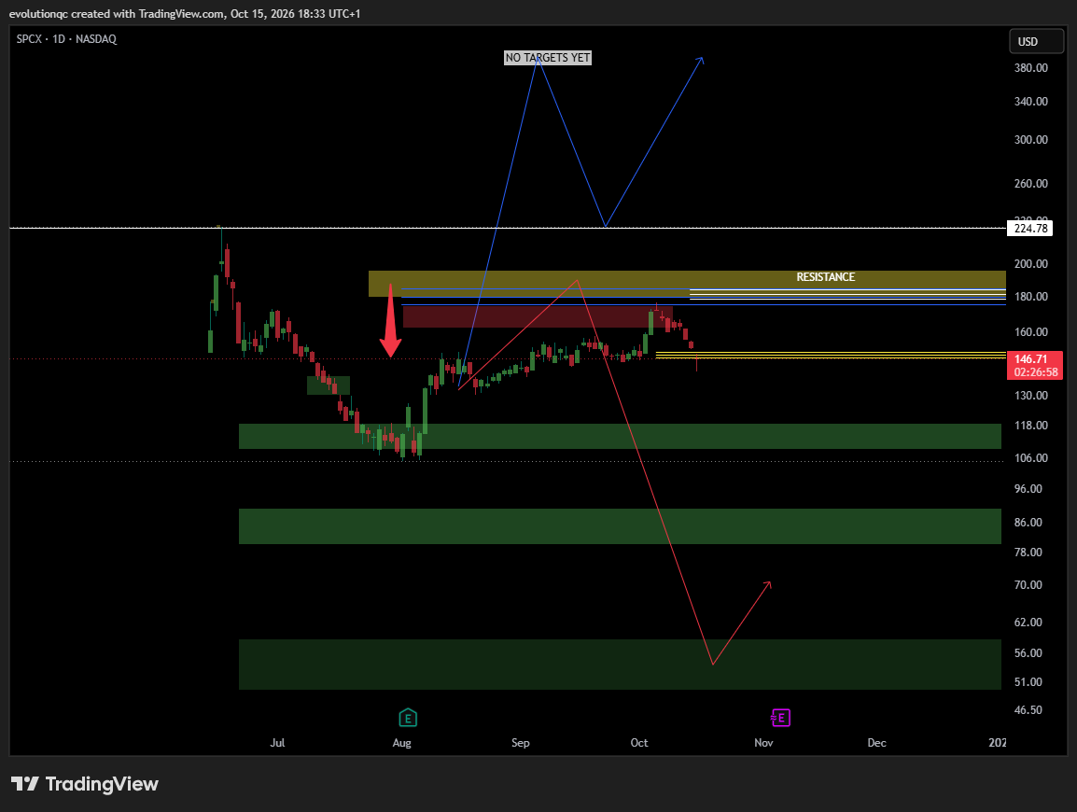The width and height of the screenshot is (1077, 812).
Task: Click the Jul label on time axis
Action: tap(277, 743)
